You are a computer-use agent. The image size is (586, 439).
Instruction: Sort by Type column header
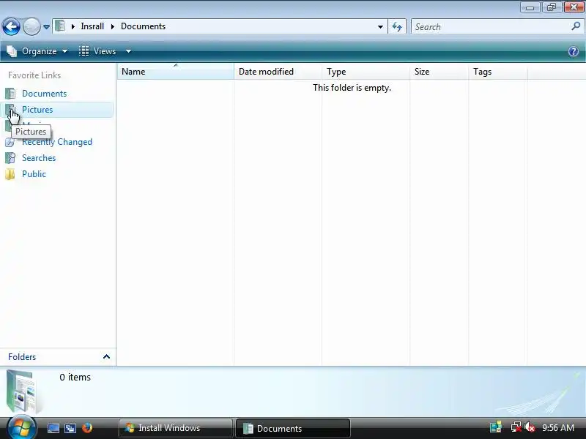click(x=366, y=71)
